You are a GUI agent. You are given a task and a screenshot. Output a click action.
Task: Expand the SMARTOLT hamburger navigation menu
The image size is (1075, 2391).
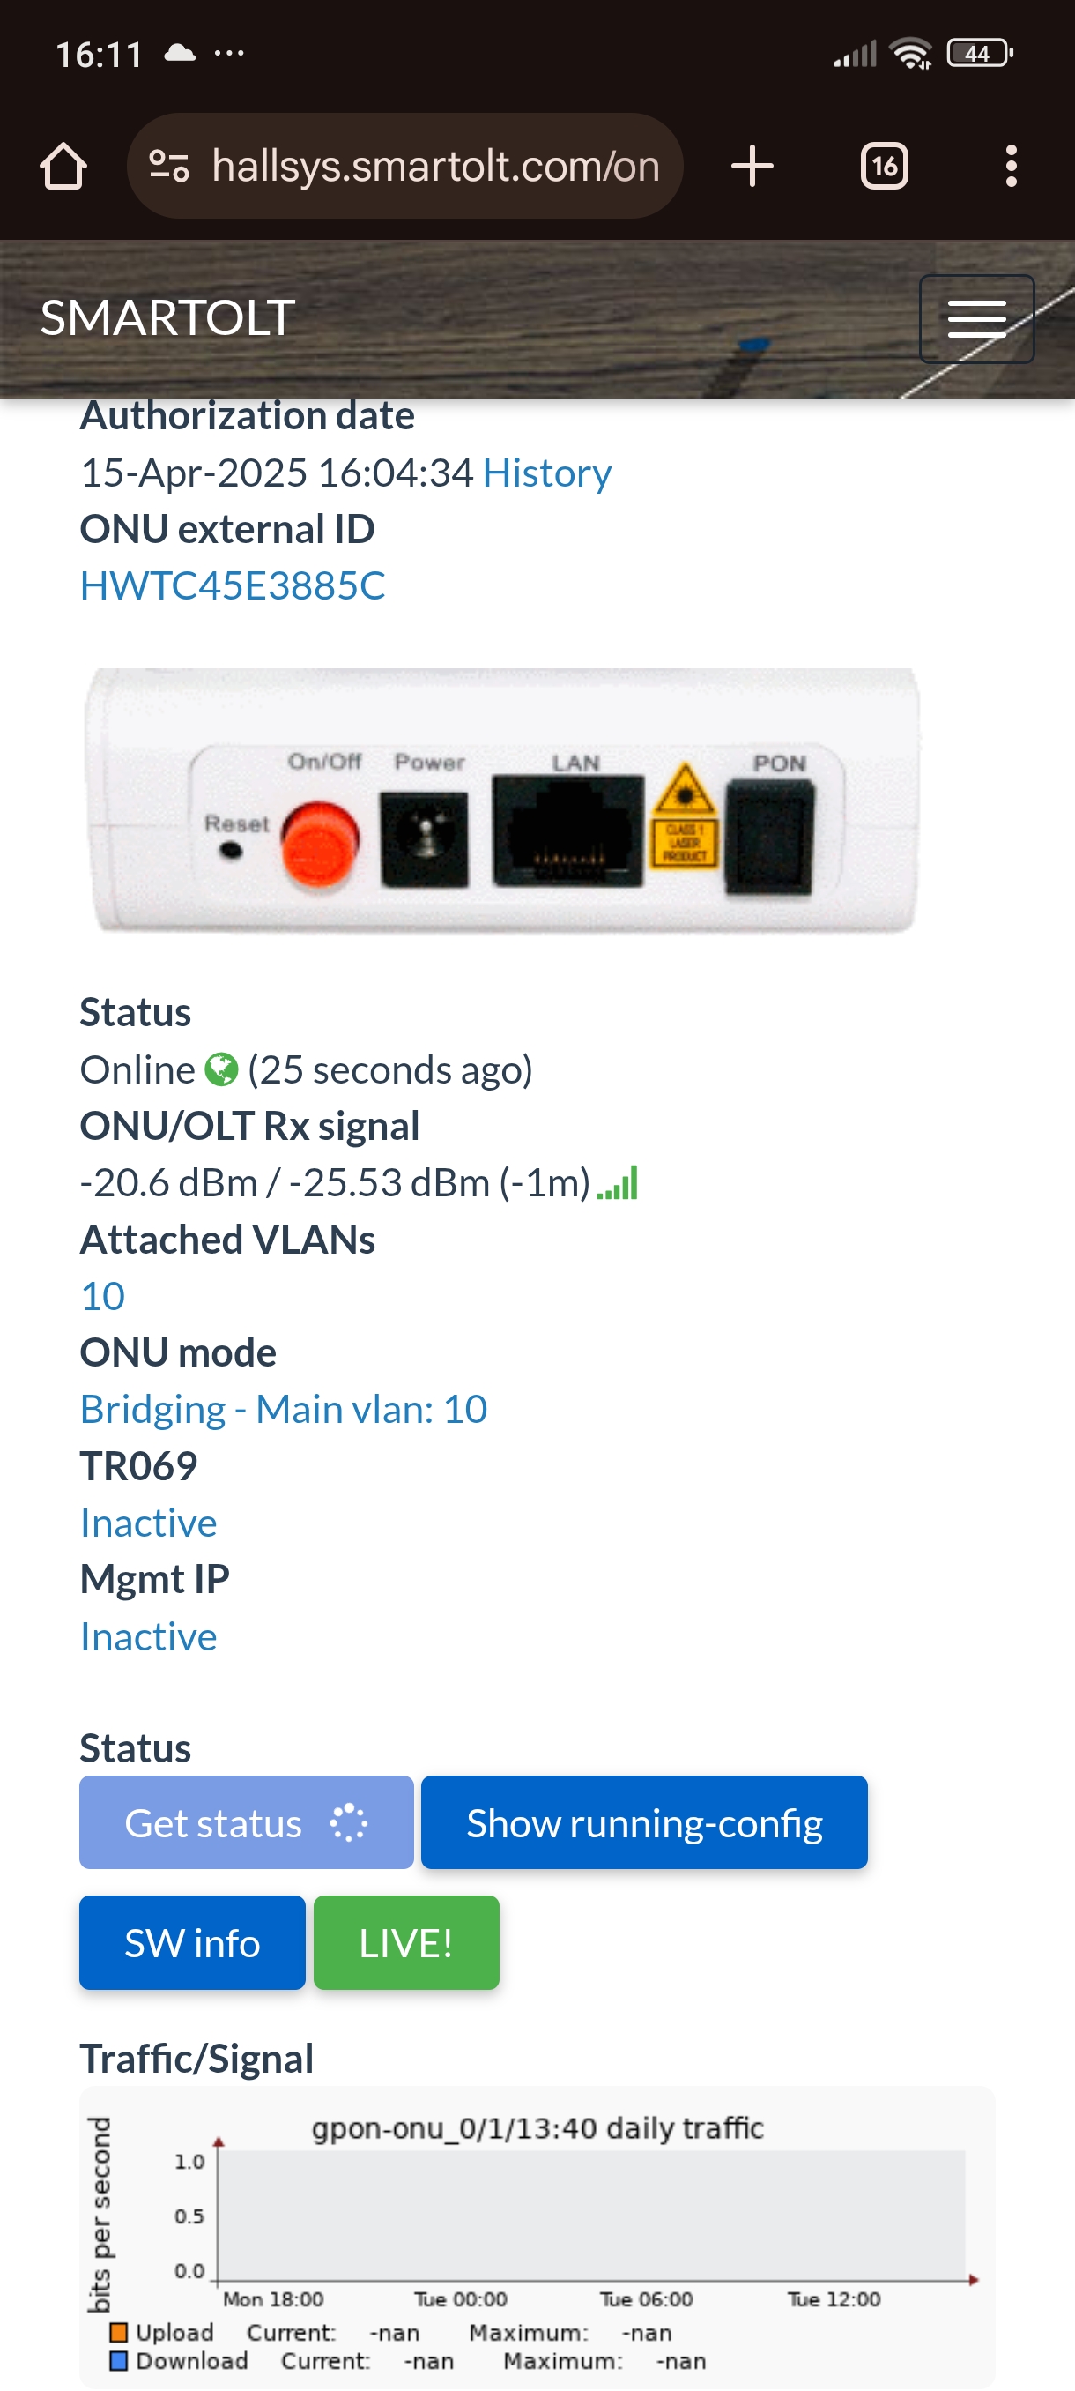(x=976, y=318)
